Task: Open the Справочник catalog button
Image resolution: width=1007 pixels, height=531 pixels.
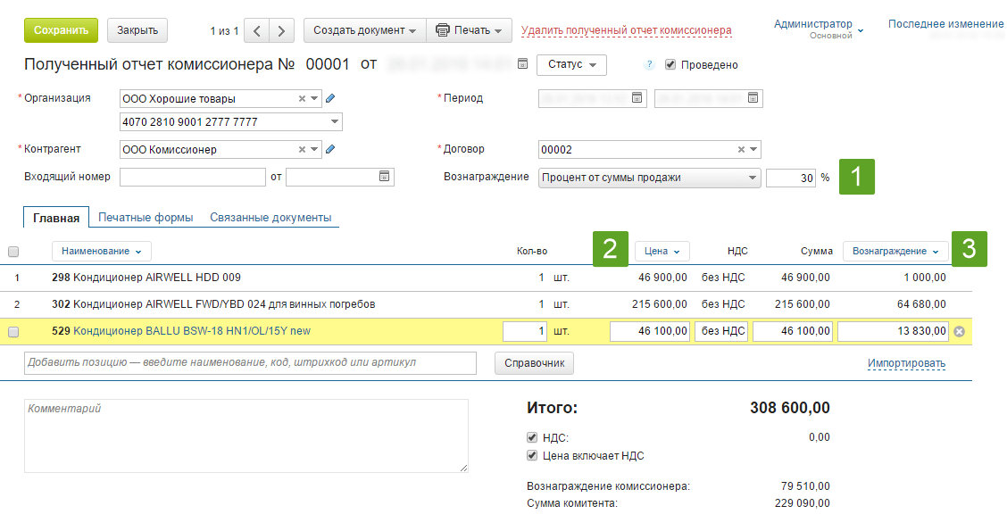Action: coord(535,362)
